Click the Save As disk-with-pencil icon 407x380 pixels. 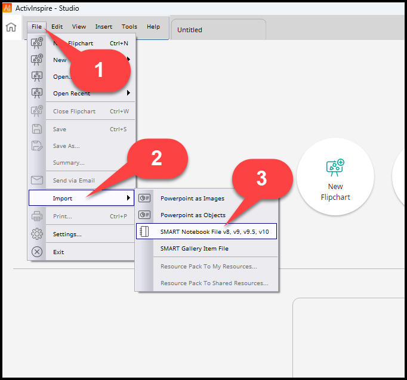point(37,146)
